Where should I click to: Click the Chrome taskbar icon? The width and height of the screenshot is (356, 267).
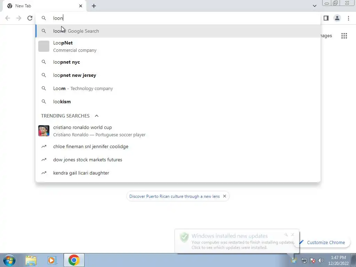pyautogui.click(x=74, y=260)
